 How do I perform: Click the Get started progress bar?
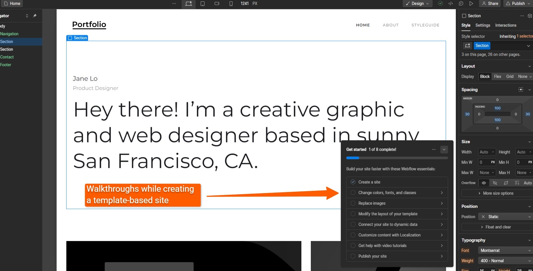pos(397,158)
